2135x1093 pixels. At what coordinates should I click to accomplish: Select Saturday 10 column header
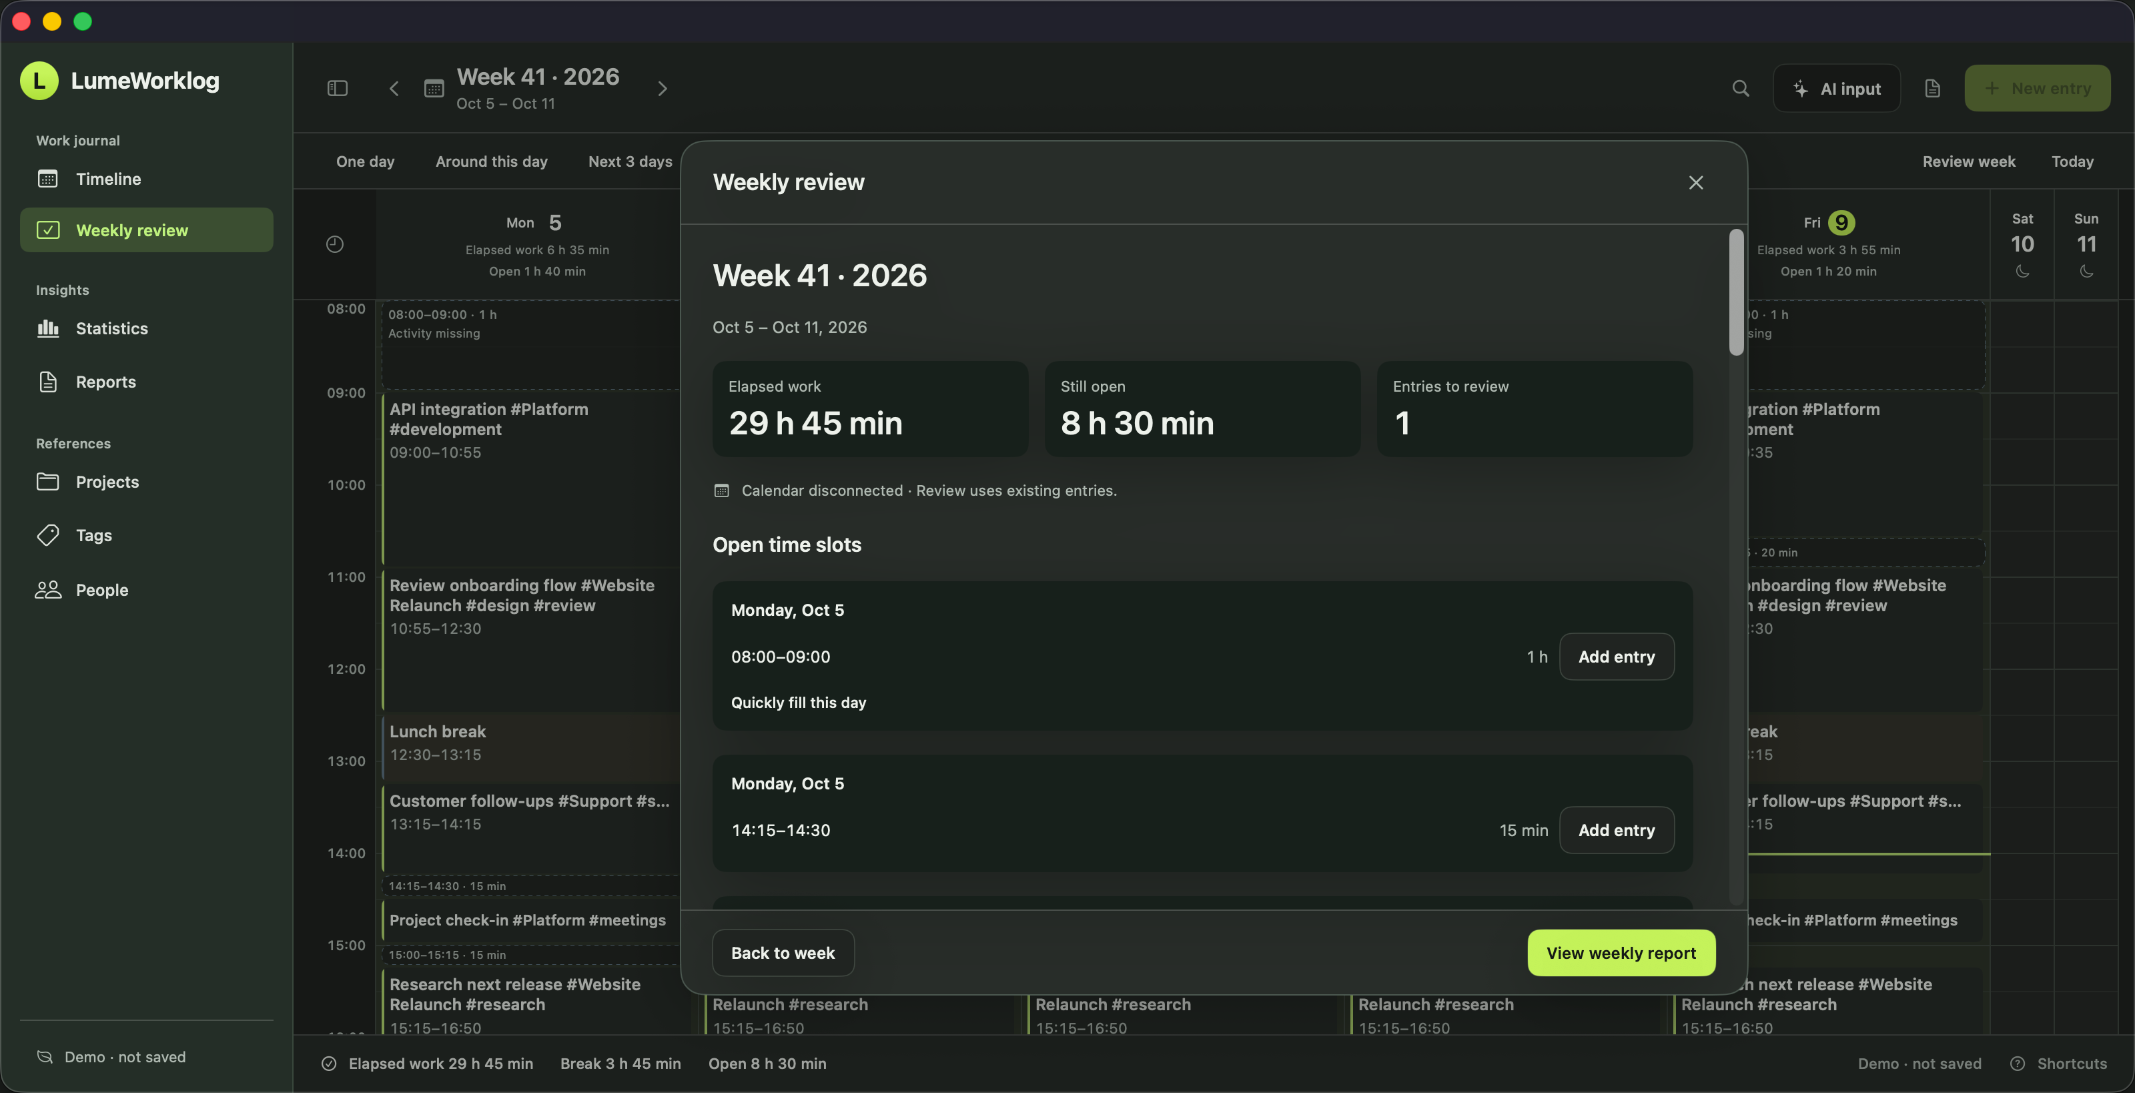coord(2022,246)
